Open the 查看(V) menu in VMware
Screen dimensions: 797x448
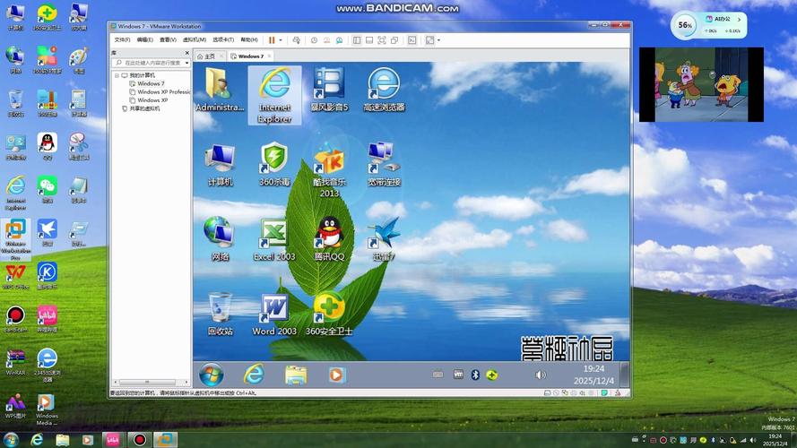coord(168,40)
